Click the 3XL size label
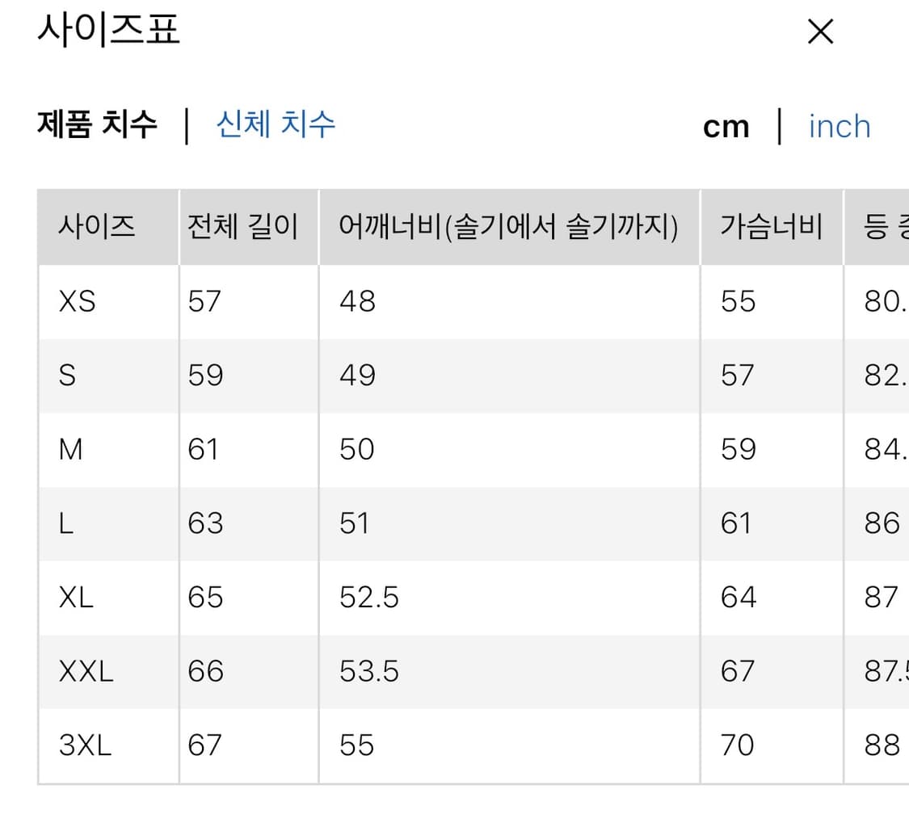This screenshot has width=909, height=827. (85, 745)
